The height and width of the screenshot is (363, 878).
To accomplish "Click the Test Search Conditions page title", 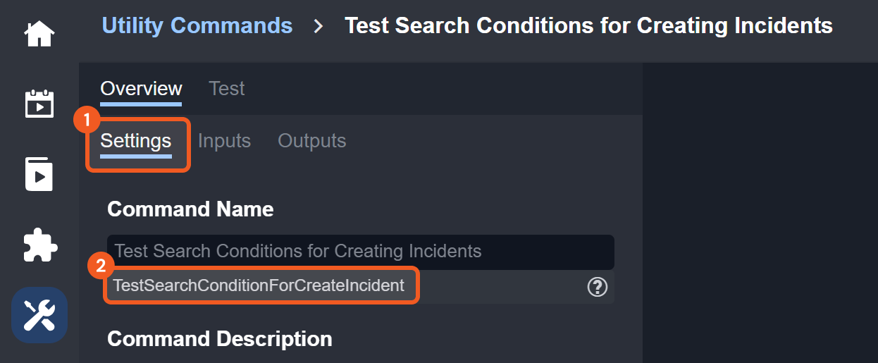I will (588, 26).
